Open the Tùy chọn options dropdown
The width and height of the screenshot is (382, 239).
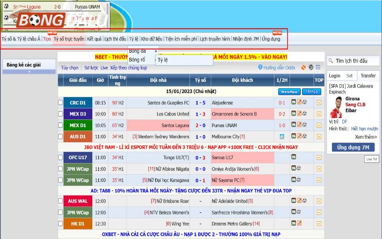click(70, 67)
